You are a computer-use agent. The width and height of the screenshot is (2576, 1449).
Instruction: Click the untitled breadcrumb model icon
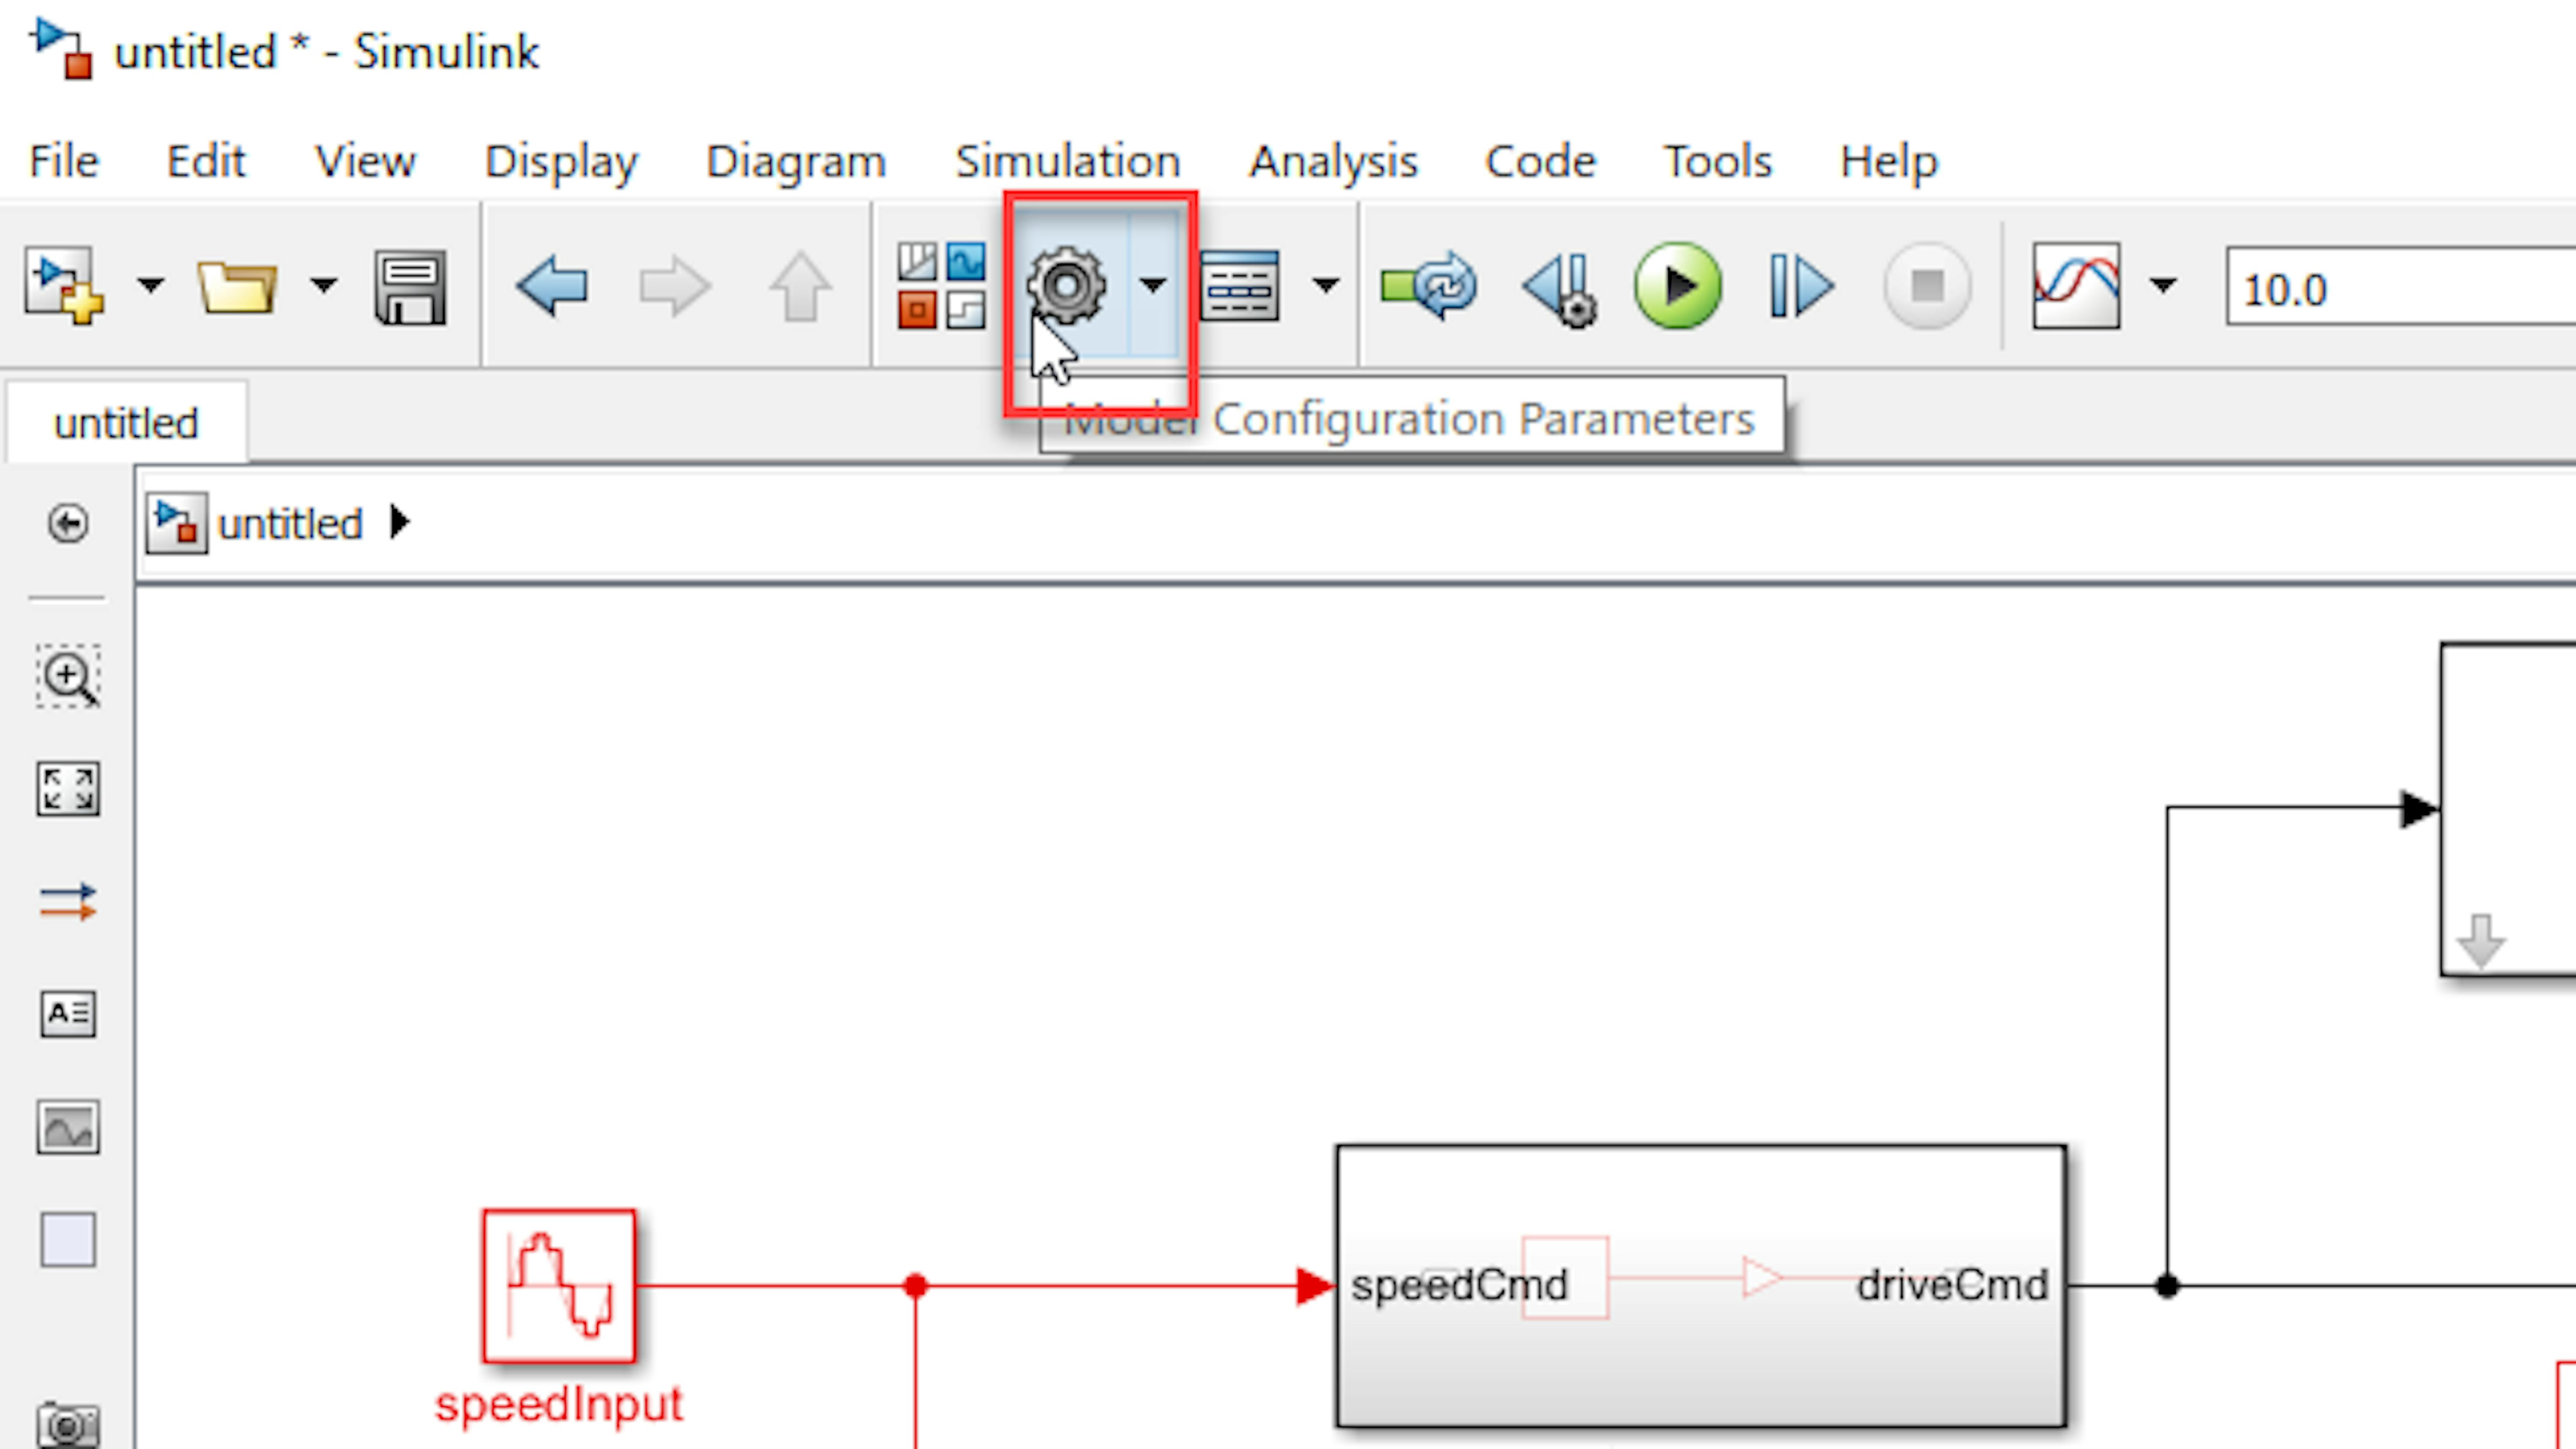point(177,523)
